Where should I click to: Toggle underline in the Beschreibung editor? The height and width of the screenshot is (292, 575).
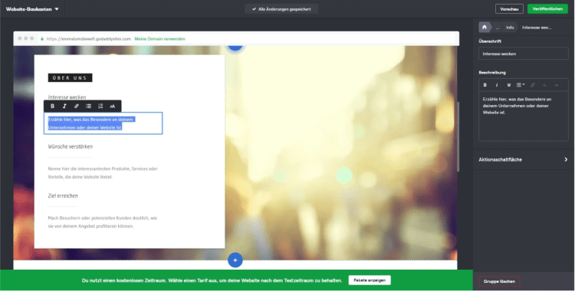[508, 85]
